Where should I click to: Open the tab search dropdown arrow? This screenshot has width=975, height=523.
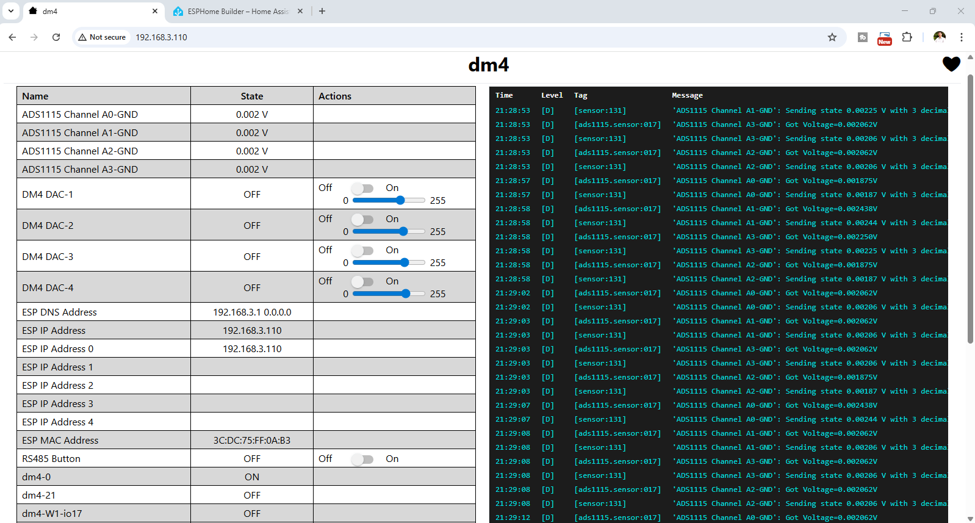tap(11, 11)
